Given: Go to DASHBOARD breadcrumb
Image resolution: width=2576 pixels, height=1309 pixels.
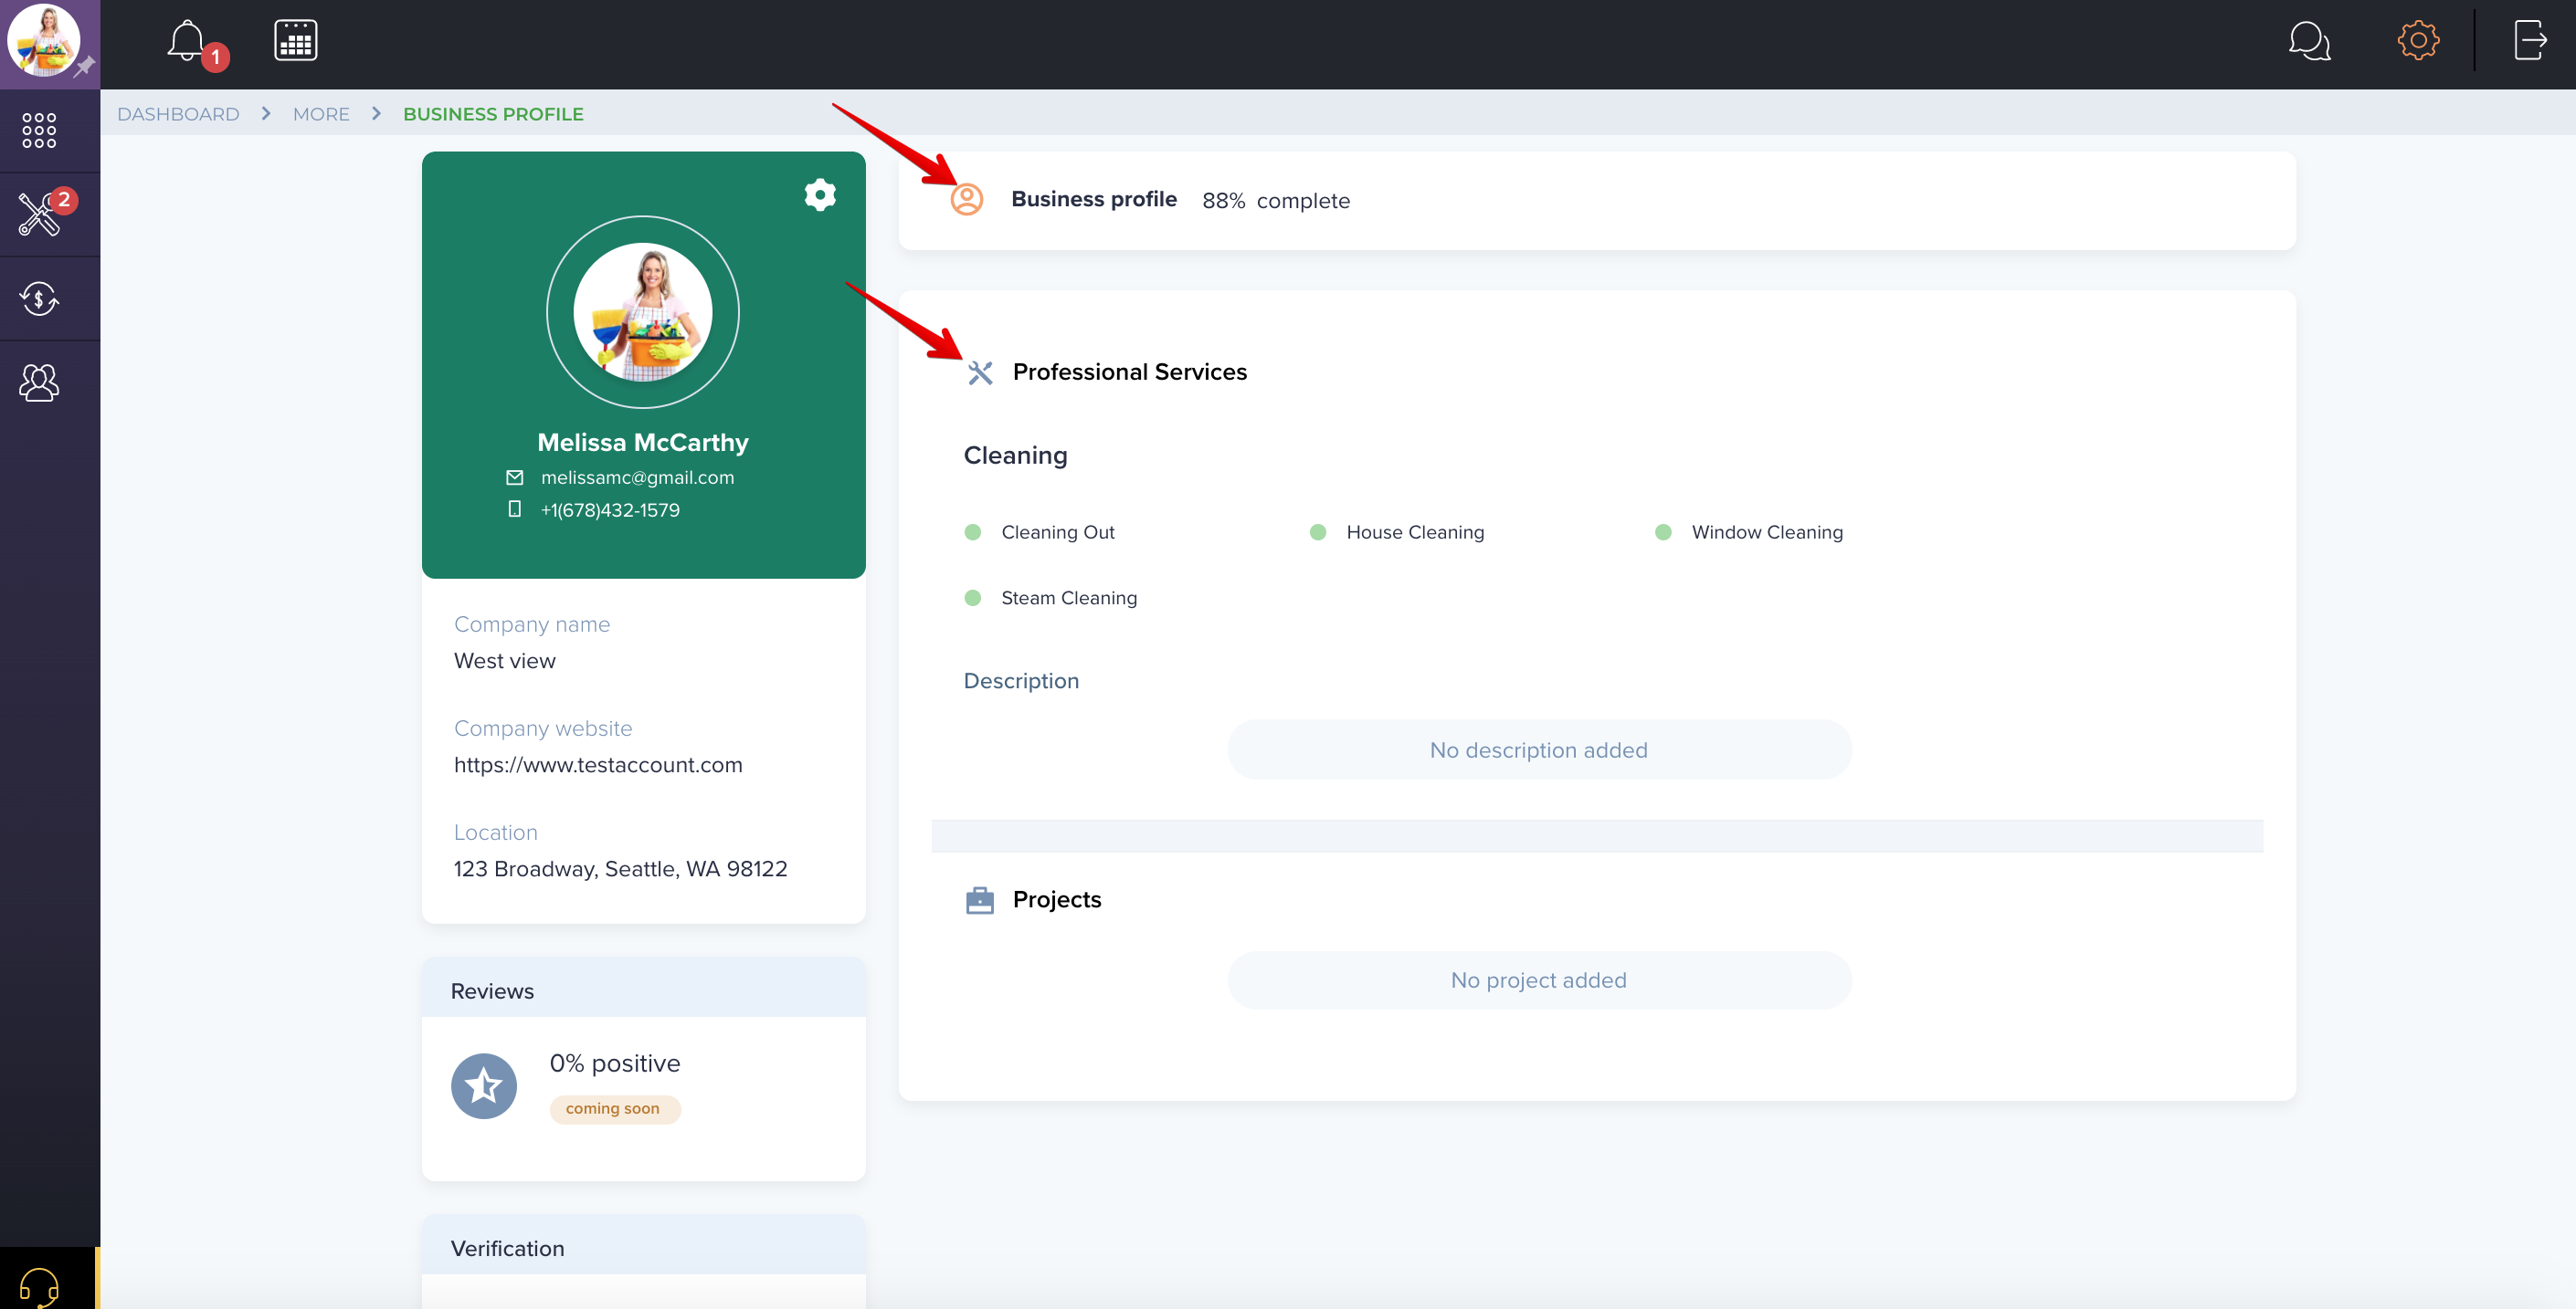Looking at the screenshot, I should 178,114.
